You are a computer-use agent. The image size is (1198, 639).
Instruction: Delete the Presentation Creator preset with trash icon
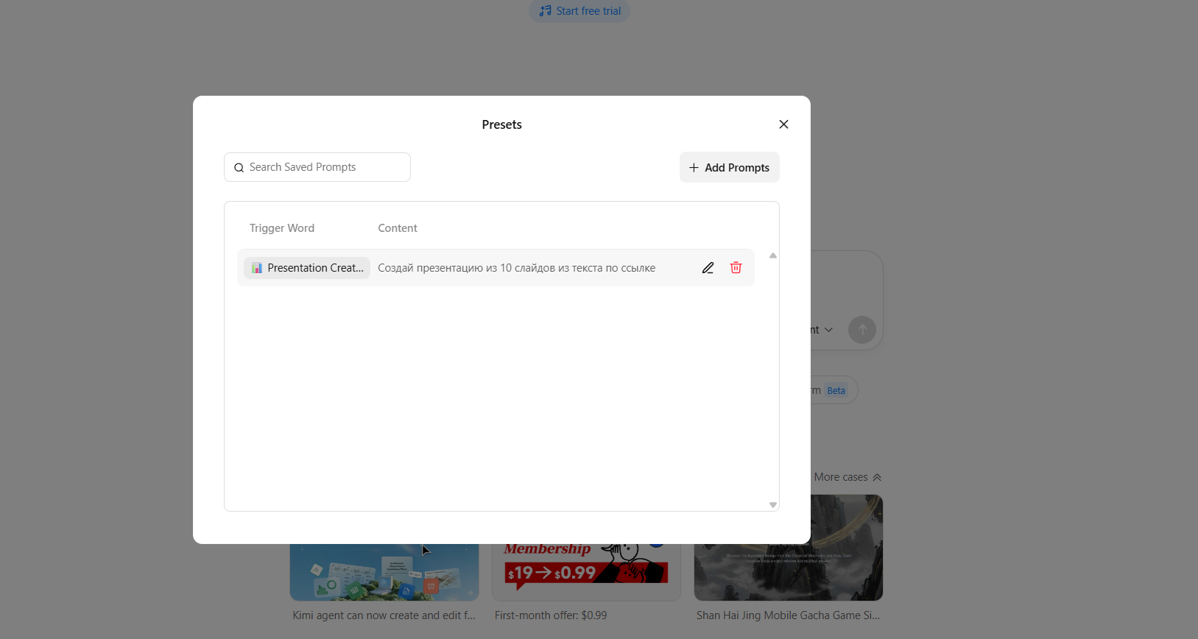[736, 268]
